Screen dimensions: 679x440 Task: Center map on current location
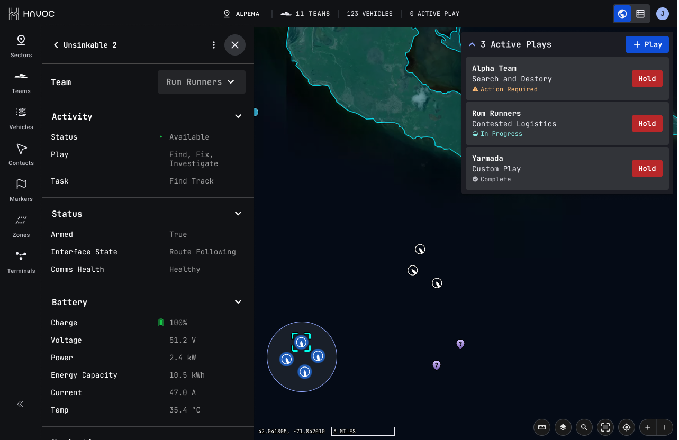point(627,427)
